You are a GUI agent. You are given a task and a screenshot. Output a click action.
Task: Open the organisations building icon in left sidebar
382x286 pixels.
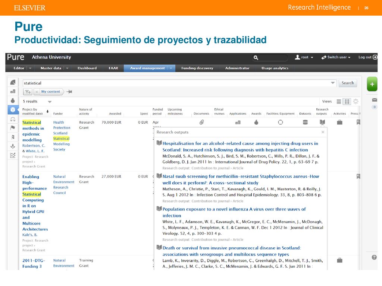click(13, 92)
